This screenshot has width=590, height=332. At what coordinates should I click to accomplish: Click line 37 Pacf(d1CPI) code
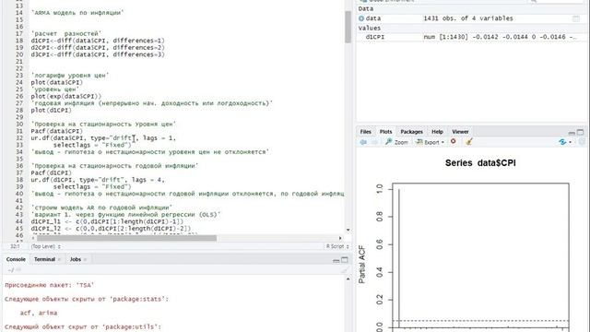point(51,172)
